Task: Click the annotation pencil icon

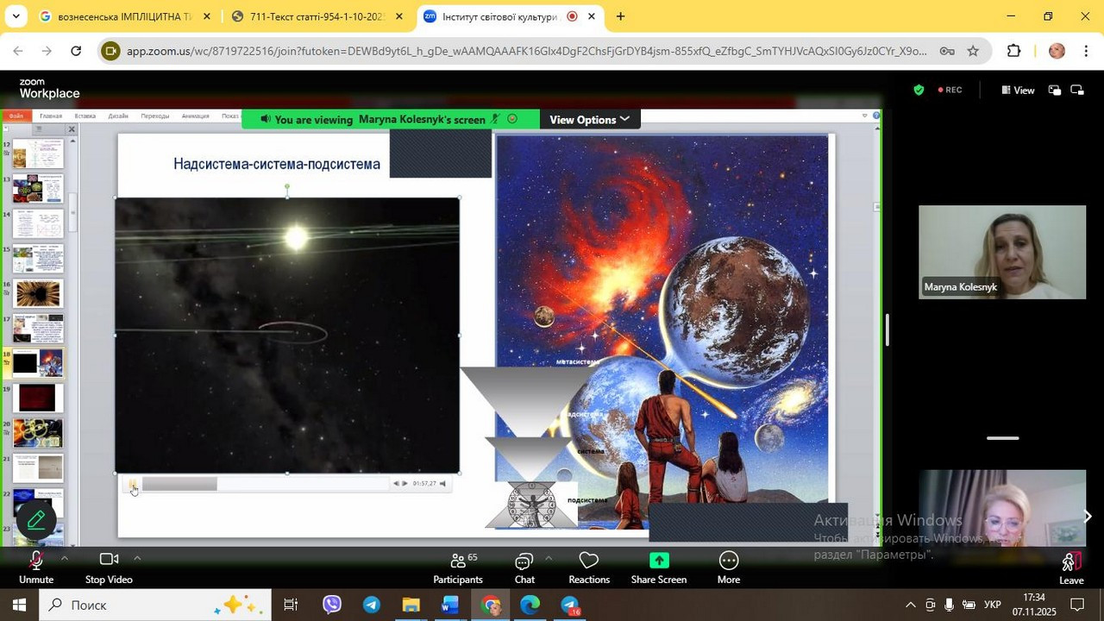Action: coord(36,520)
